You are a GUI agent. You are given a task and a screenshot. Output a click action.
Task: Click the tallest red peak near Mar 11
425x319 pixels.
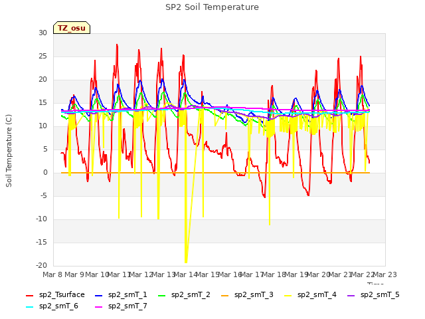[117, 45]
